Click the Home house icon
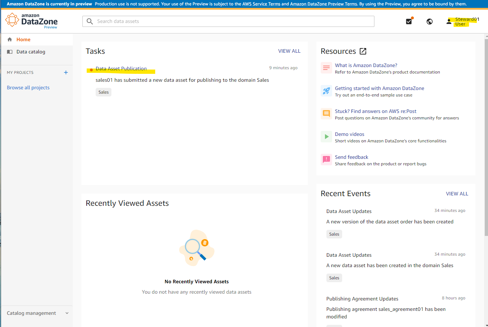This screenshot has height=327, width=488. point(10,39)
